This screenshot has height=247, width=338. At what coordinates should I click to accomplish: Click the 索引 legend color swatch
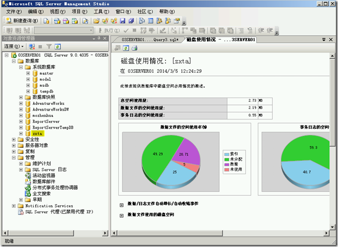pyautogui.click(x=226, y=155)
